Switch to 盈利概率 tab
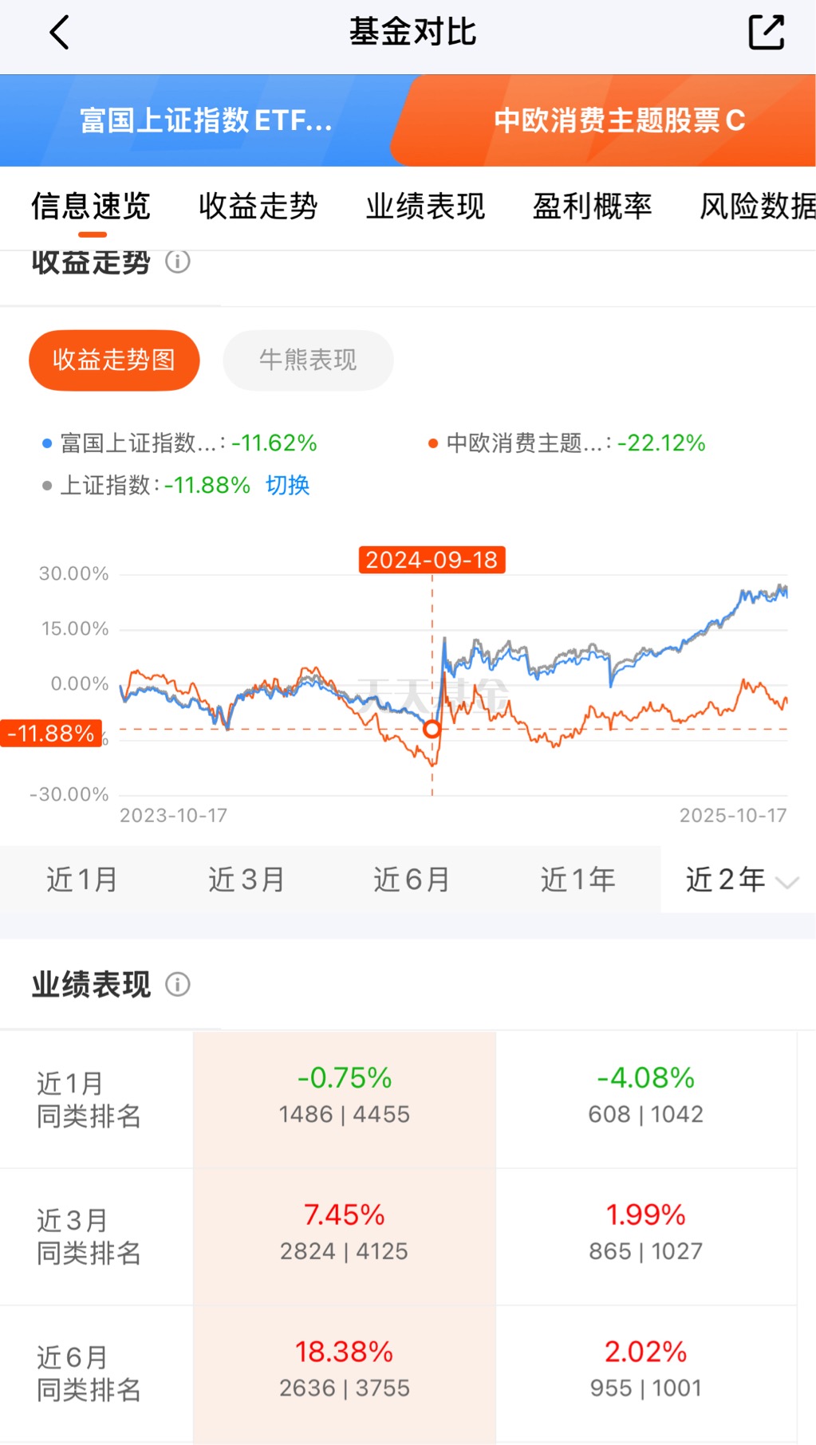The image size is (816, 1445). pos(593,207)
